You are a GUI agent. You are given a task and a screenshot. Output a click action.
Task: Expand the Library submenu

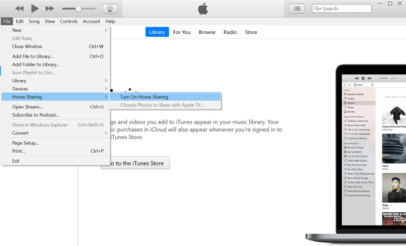point(55,81)
